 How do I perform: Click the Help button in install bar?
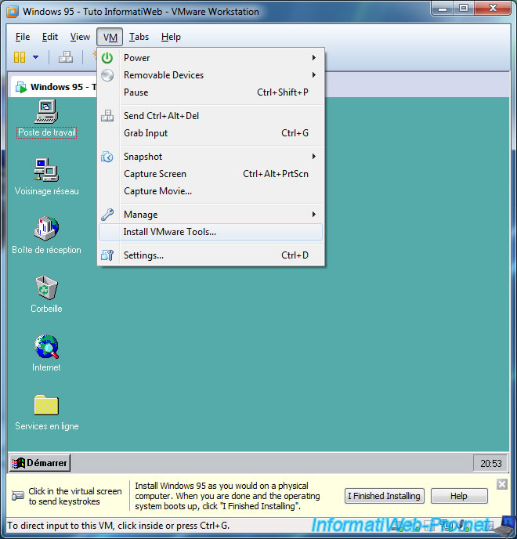tap(459, 496)
